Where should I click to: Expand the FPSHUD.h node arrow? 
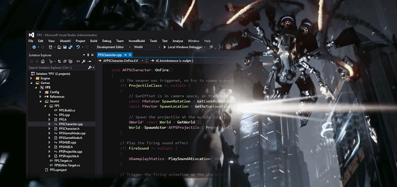point(49,147)
